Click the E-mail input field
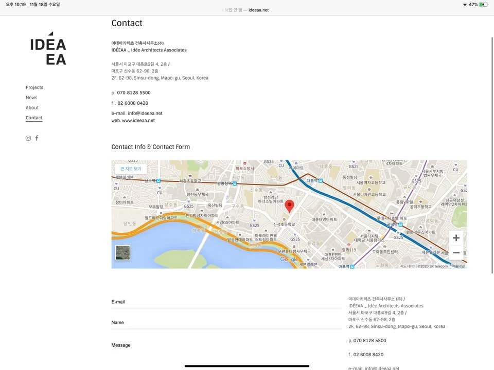Screen dimensions: 494x370 [226, 302]
